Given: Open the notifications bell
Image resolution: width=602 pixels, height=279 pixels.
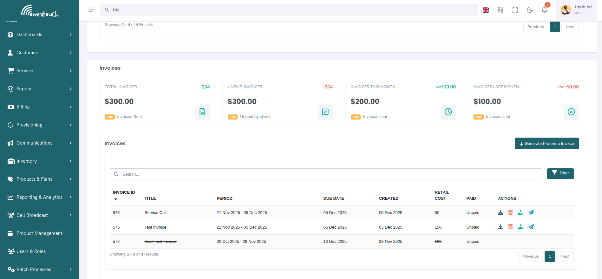Looking at the screenshot, I should [544, 10].
